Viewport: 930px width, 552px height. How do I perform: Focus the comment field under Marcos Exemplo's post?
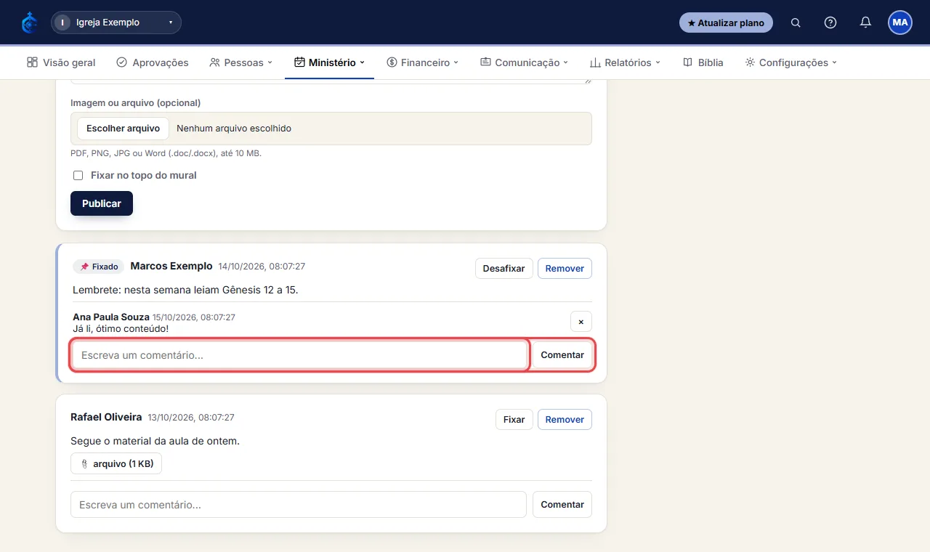(299, 355)
